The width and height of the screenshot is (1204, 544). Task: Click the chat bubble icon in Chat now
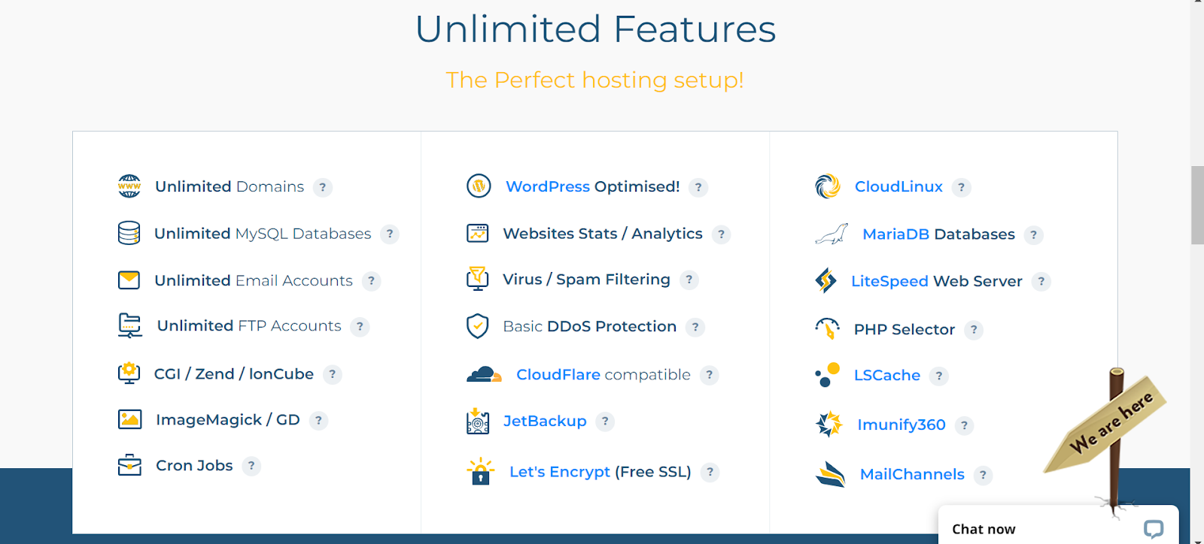point(1154,529)
